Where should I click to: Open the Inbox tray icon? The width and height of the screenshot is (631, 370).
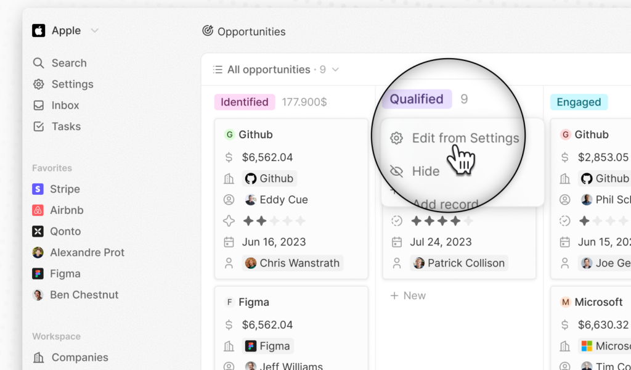[38, 105]
